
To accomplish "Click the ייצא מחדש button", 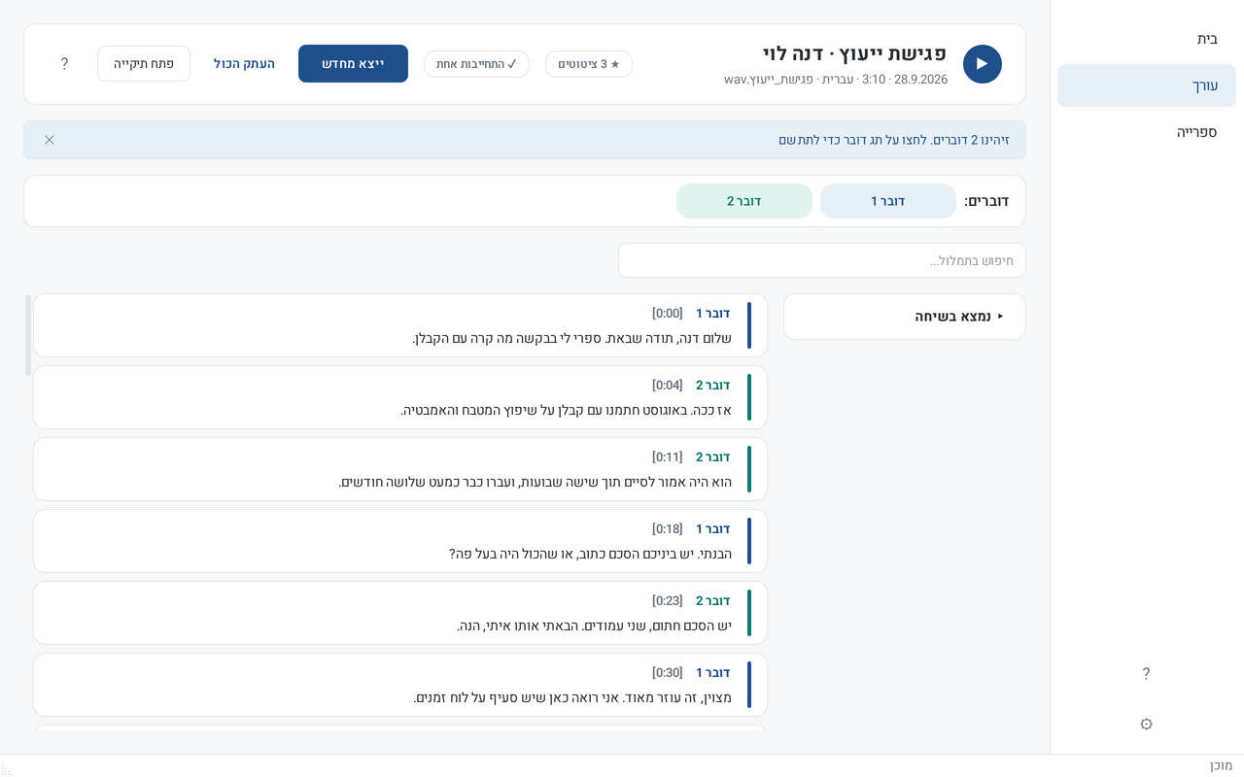I will pyautogui.click(x=353, y=64).
